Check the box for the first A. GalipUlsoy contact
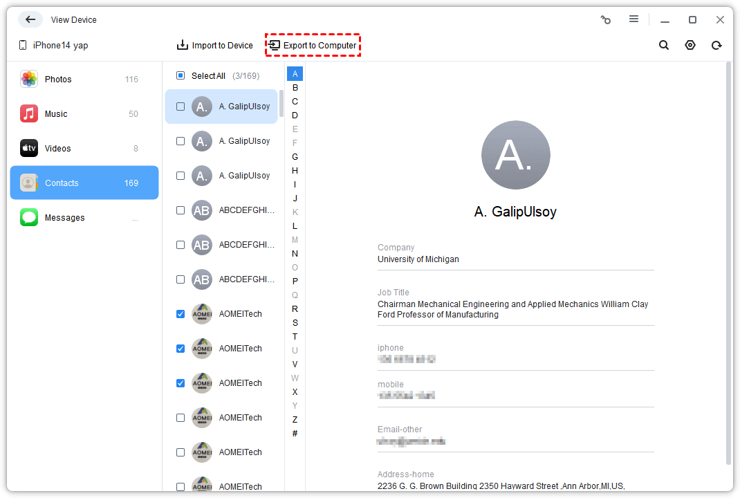740x498 pixels. (x=181, y=107)
